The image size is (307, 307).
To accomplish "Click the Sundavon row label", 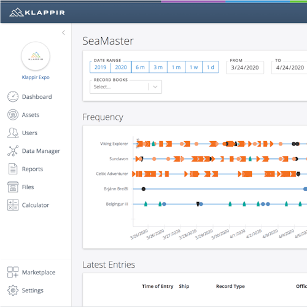I will 119,159.
